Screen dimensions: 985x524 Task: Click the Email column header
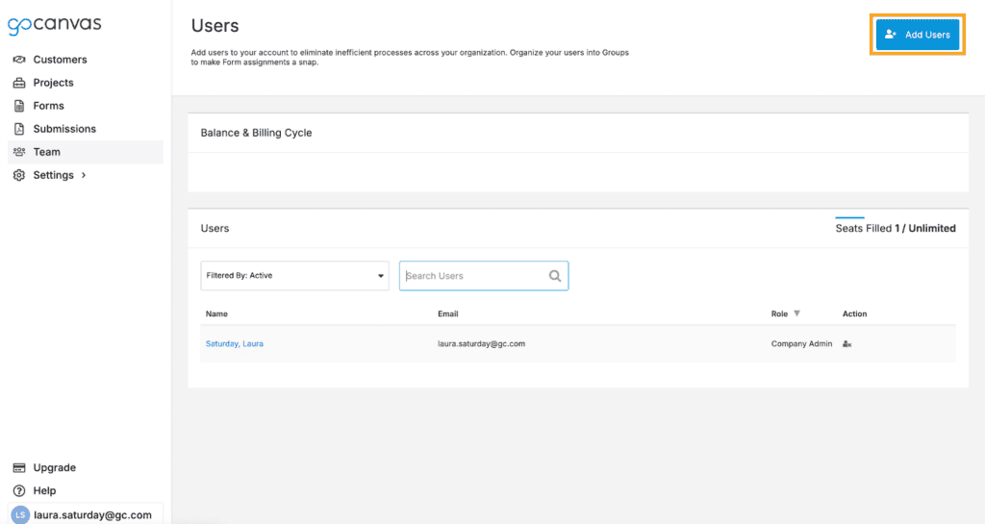(448, 313)
